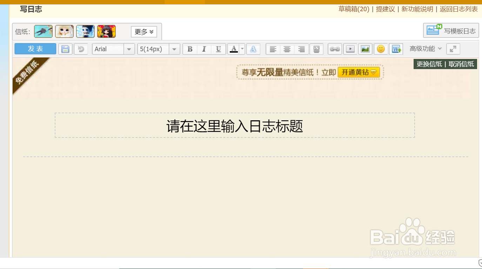Publish the blog with 发表 button

tap(35, 49)
